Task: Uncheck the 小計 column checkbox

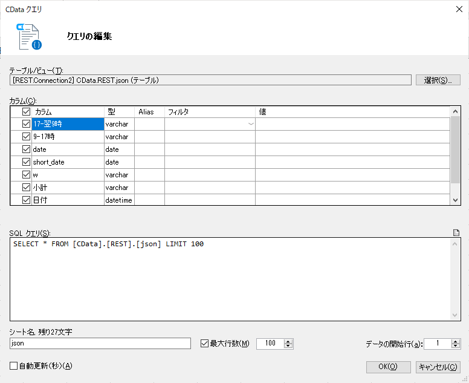Action: tap(27, 188)
